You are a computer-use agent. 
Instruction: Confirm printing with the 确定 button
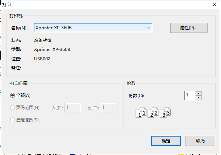[x=166, y=141]
